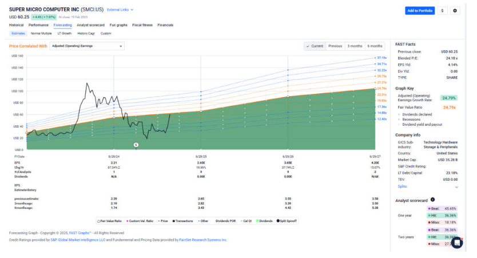Click SUPER MICRO COMPUTER INC title
Screen dimensions: 477x258
click(44, 10)
